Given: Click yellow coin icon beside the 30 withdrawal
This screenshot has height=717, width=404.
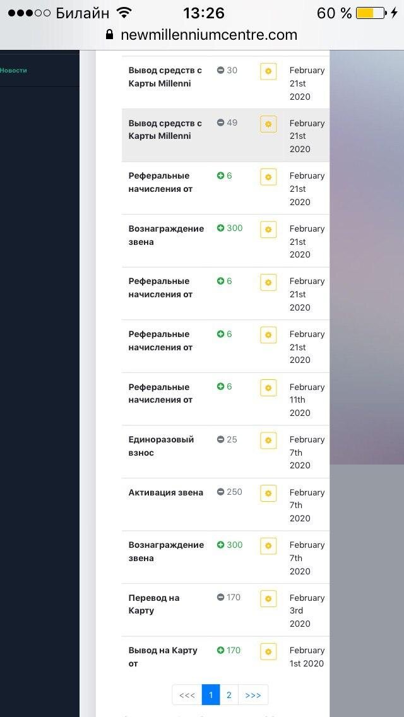Looking at the screenshot, I should click(x=268, y=71).
